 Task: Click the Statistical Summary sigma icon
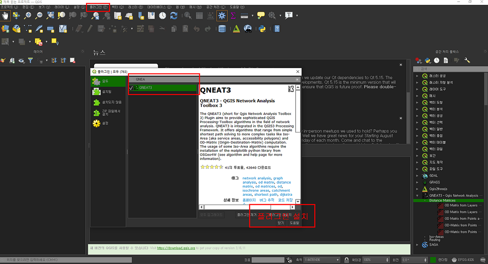(233, 16)
